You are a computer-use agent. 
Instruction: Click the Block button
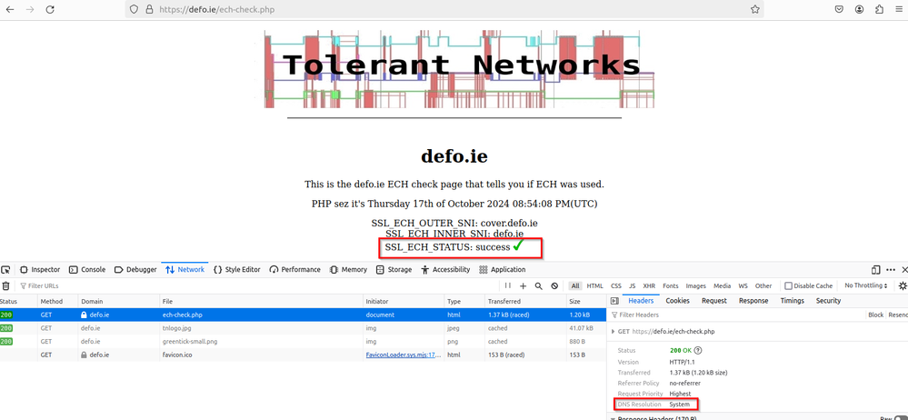coord(875,315)
